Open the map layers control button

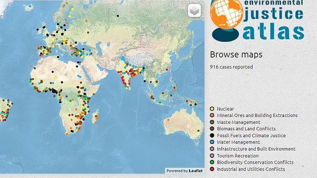pyautogui.click(x=194, y=10)
